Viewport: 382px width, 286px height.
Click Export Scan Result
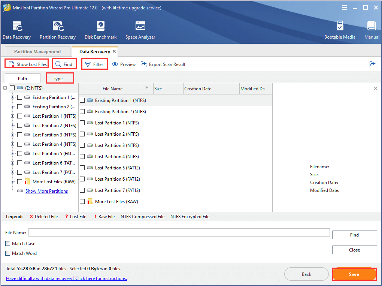(x=163, y=64)
